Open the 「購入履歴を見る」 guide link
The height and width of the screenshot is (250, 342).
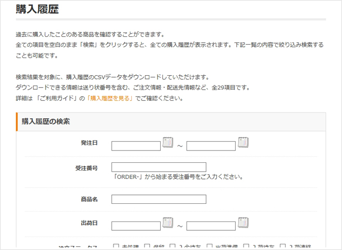point(110,98)
